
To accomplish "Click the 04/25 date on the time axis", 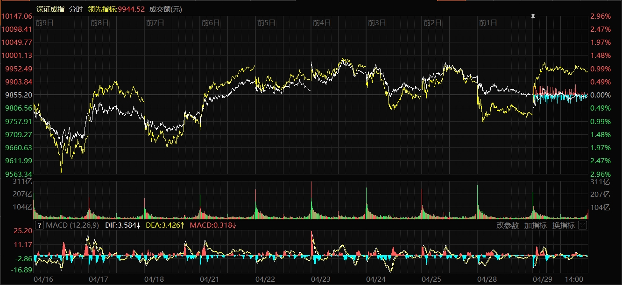I will [x=431, y=279].
